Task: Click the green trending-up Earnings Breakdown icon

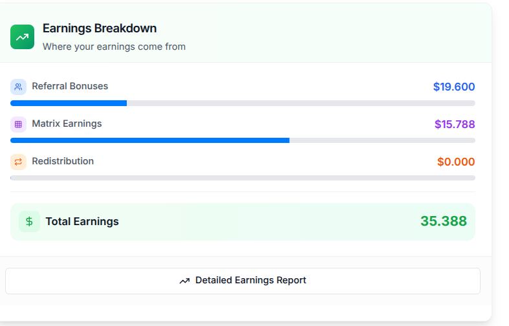Action: [x=22, y=37]
